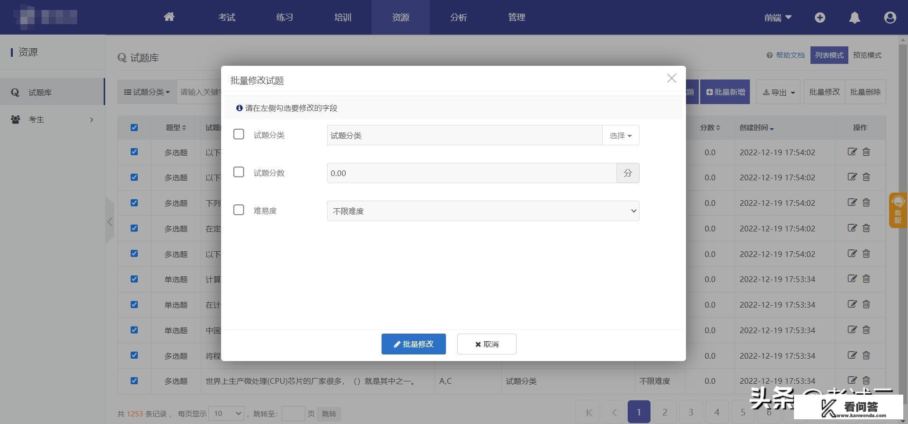Open 练习 menu
The width and height of the screenshot is (908, 424).
(285, 18)
